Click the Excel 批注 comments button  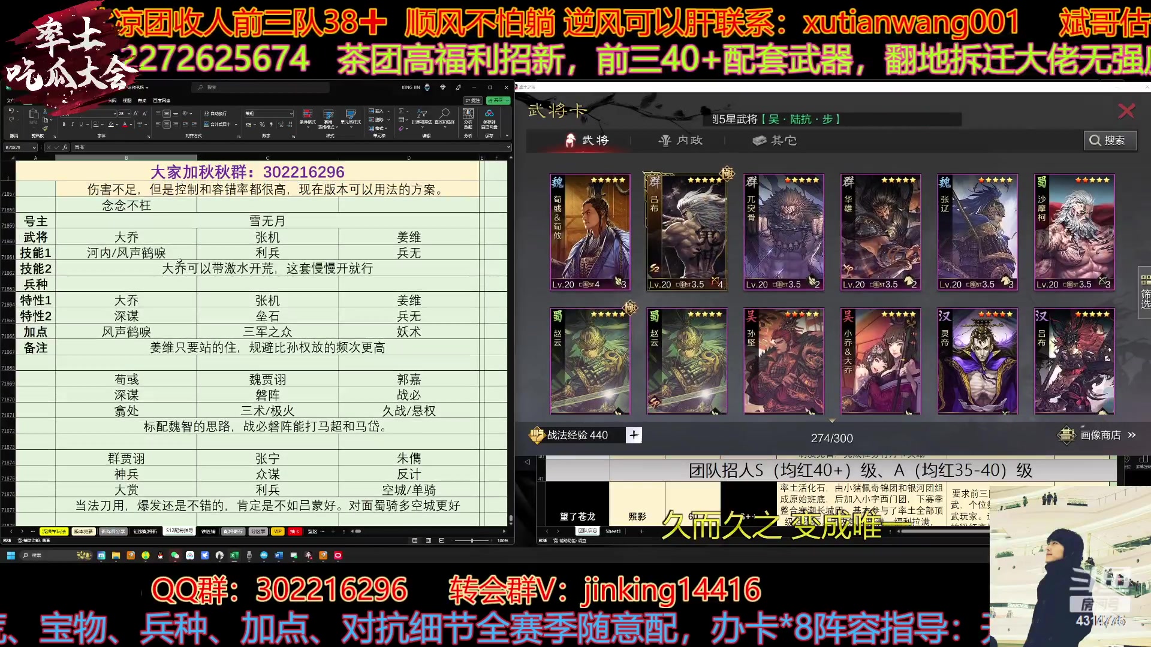[473, 101]
